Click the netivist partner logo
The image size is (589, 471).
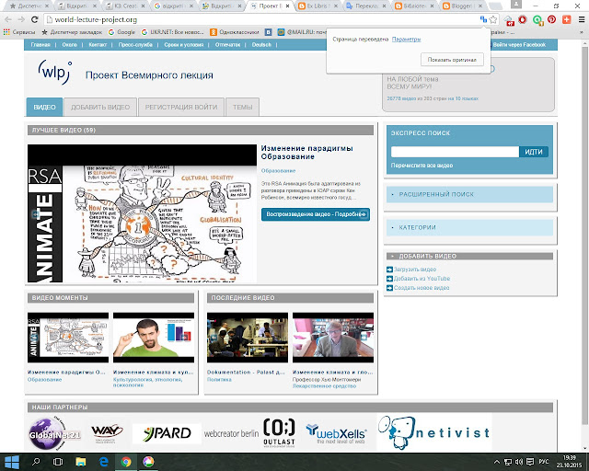[x=434, y=432]
